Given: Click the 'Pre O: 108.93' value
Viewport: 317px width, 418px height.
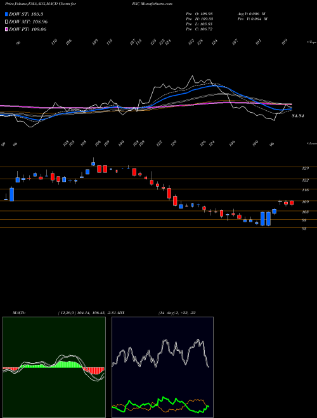Looking at the screenshot, I should tap(199, 14).
